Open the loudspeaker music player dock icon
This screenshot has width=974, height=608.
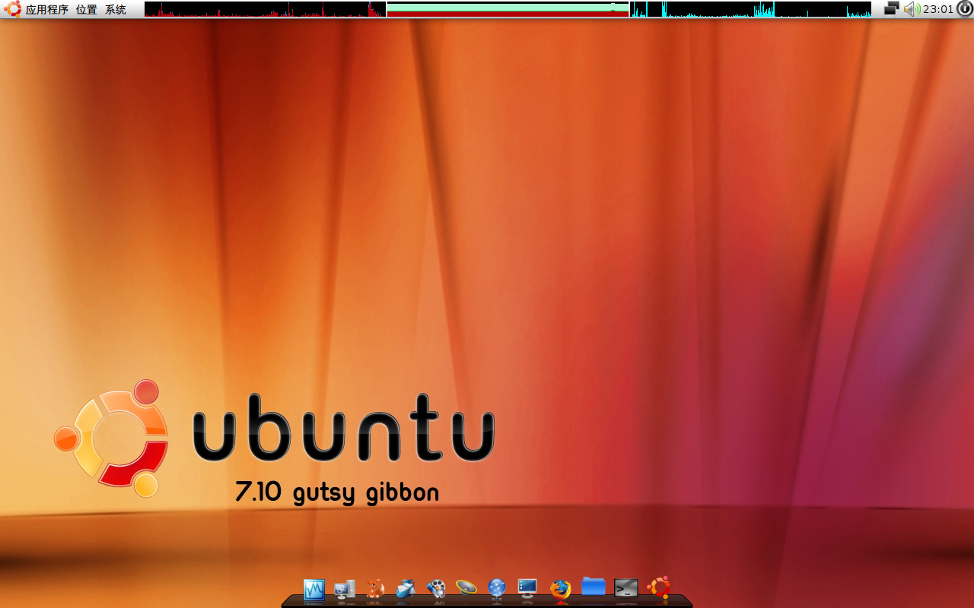(x=466, y=587)
